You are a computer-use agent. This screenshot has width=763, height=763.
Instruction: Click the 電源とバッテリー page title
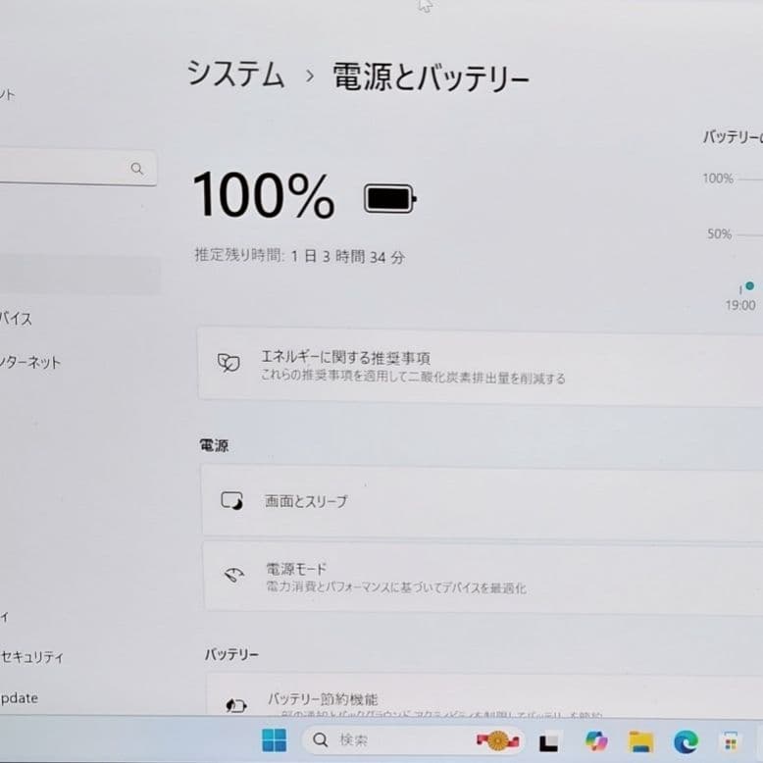[431, 76]
